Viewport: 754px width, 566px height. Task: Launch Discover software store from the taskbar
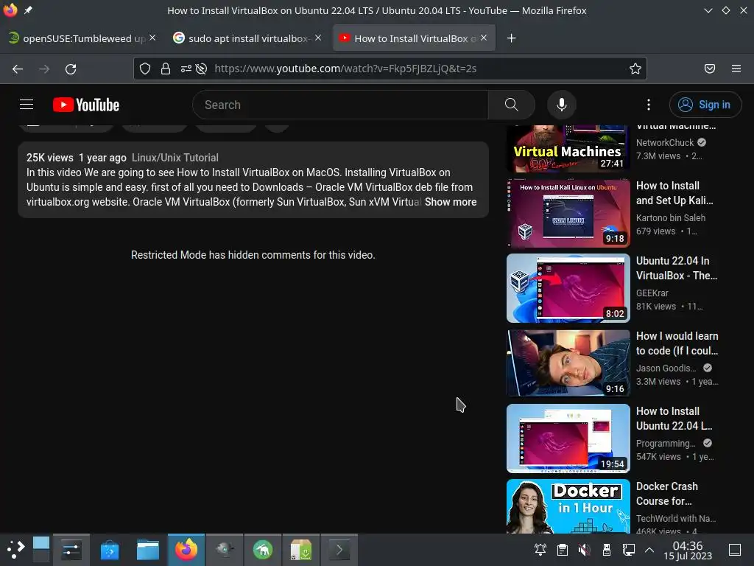tap(109, 550)
